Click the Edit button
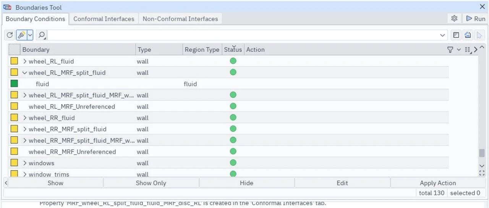 coord(342,183)
